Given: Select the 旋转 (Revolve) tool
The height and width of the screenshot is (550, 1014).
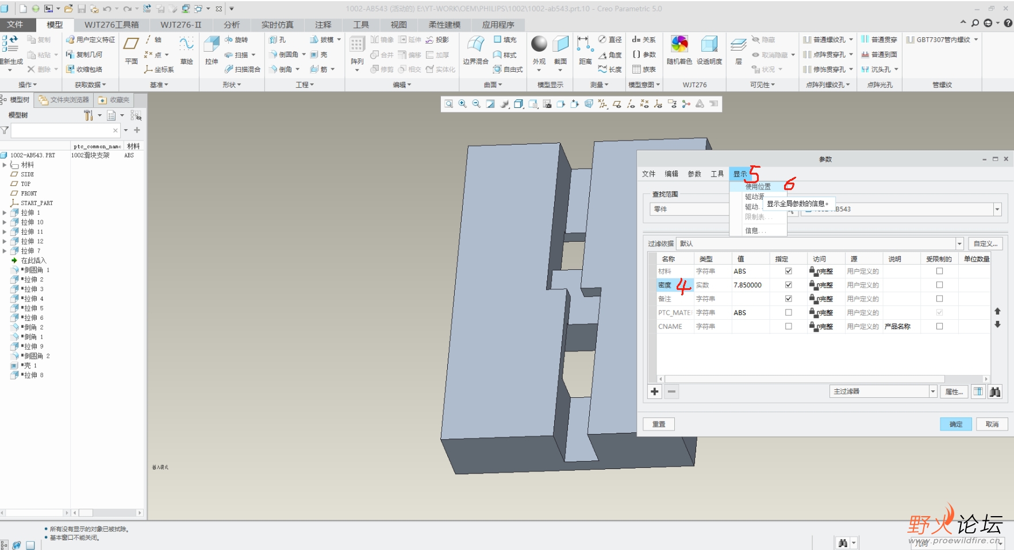Looking at the screenshot, I should pos(236,40).
